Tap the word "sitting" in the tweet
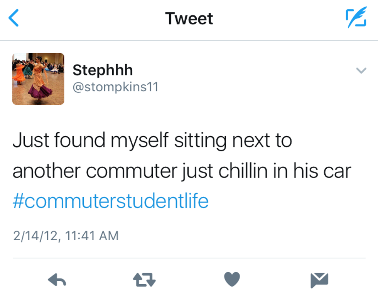 click(x=200, y=141)
